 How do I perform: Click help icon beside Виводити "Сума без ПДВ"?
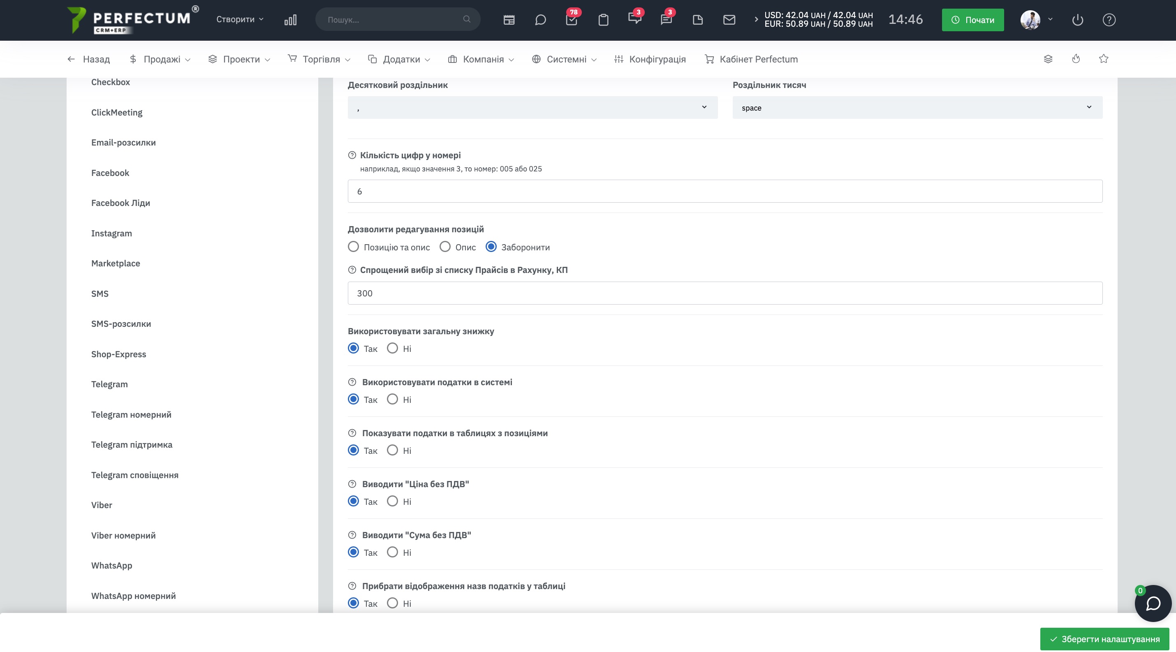click(x=352, y=535)
